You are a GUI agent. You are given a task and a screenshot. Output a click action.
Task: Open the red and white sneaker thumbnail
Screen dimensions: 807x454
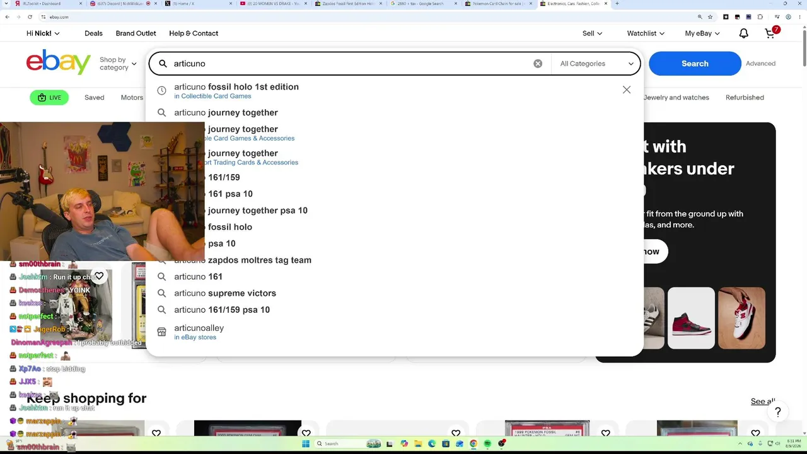[x=741, y=318]
